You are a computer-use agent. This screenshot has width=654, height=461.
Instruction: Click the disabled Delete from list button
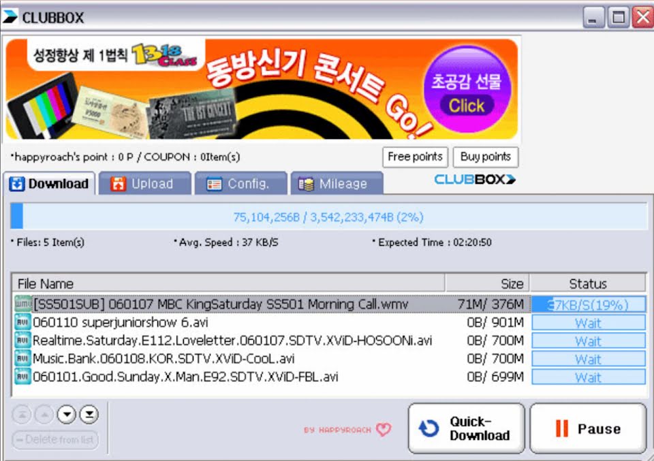[x=55, y=439]
